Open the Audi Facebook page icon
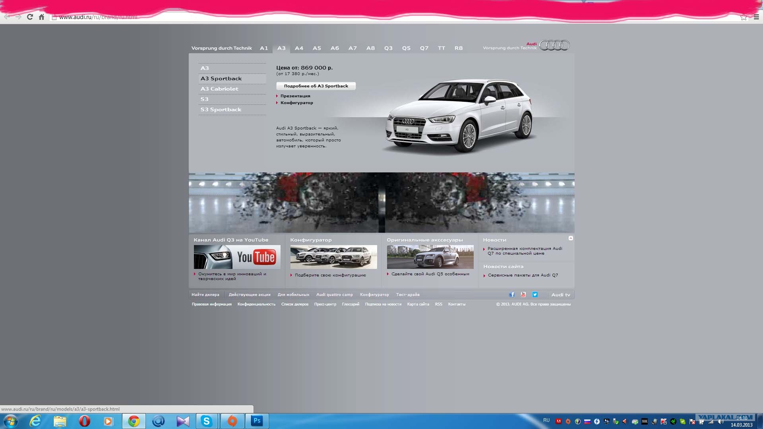The height and width of the screenshot is (429, 763). 511,295
